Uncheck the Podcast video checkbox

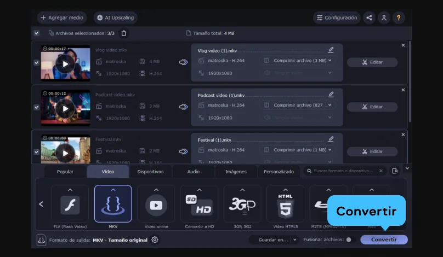(x=37, y=107)
